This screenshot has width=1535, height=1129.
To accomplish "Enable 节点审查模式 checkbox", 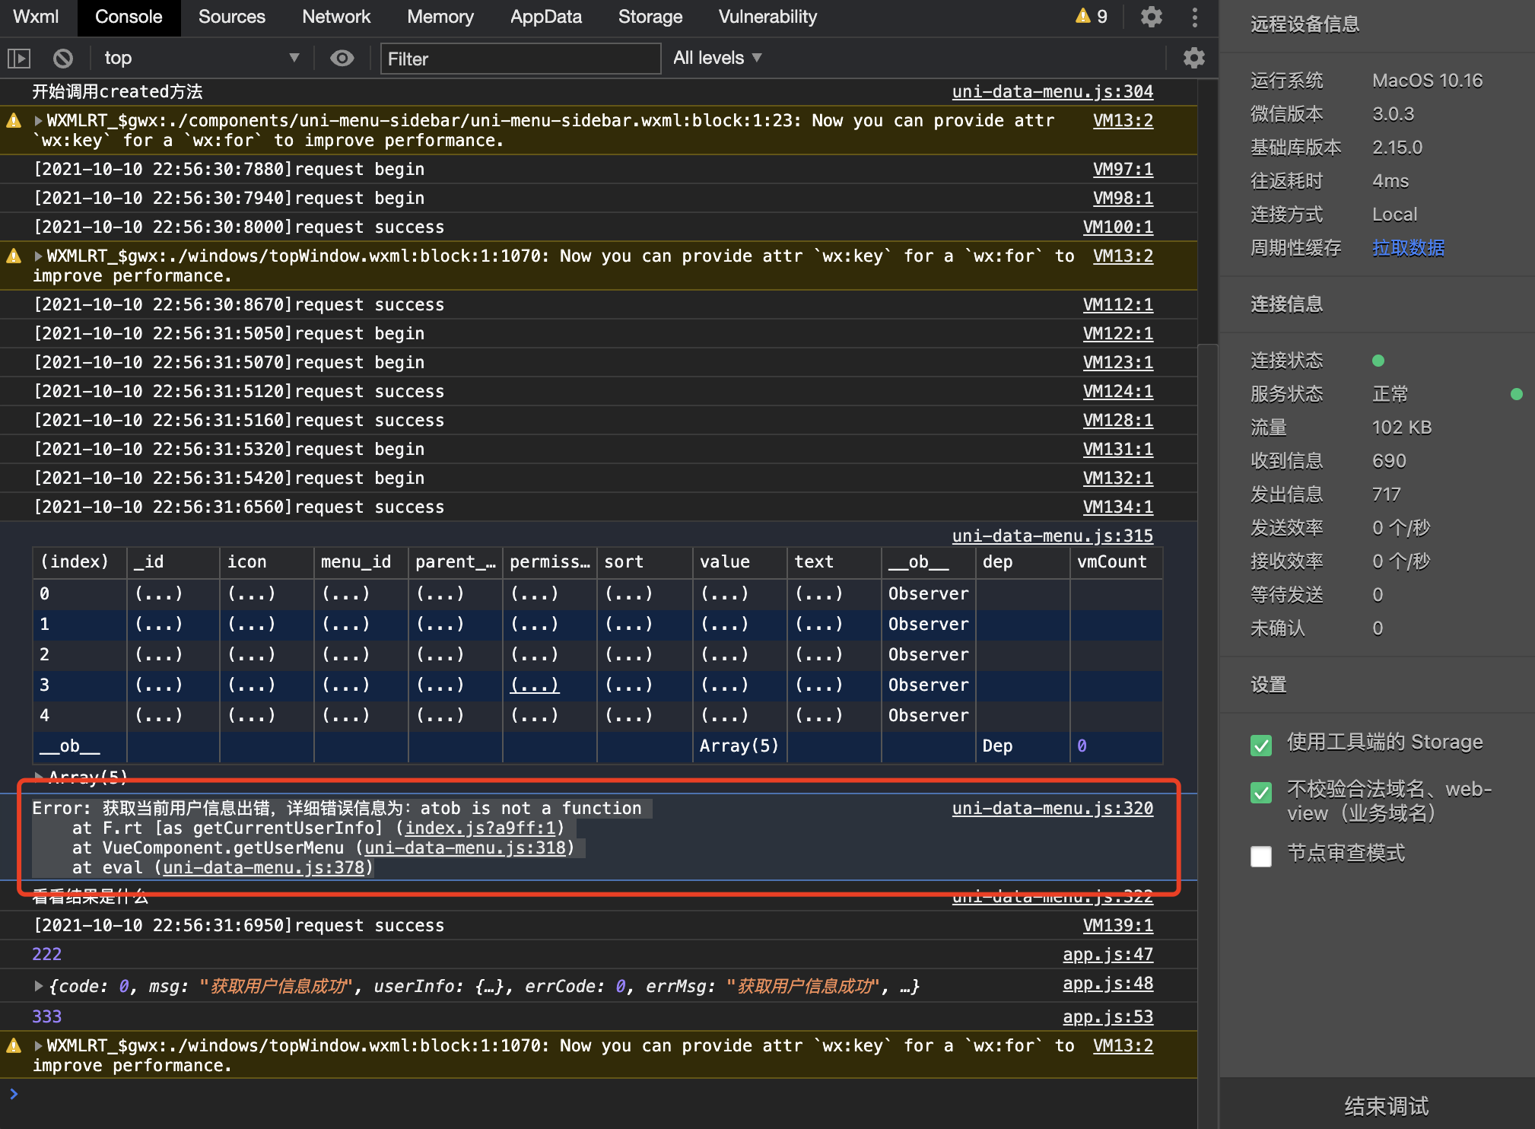I will [x=1261, y=855].
